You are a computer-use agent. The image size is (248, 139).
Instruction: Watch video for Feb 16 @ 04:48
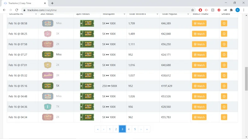pos(199,96)
